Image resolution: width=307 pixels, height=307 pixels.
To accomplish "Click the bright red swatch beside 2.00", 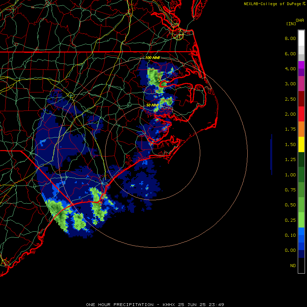I will [x=301, y=114].
